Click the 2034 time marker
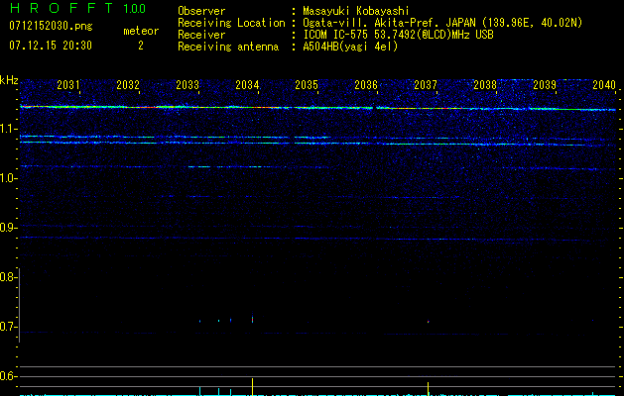 point(247,85)
